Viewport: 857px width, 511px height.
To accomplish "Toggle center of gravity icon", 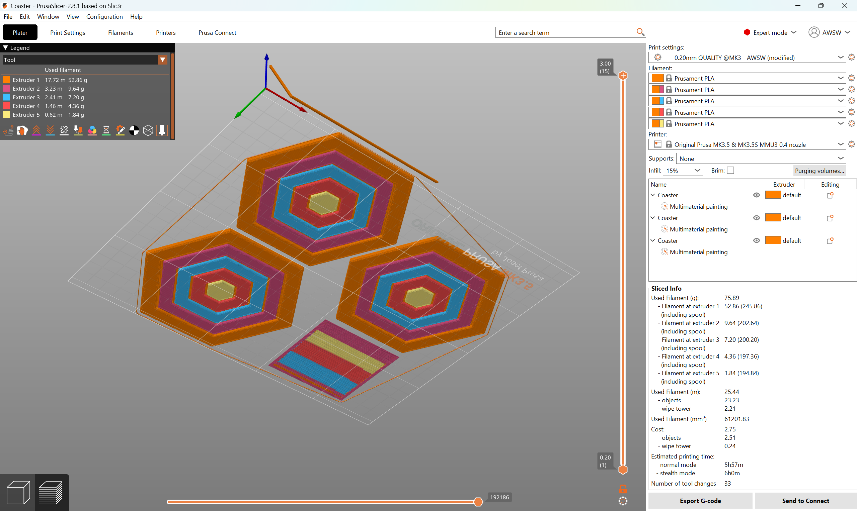I will point(134,130).
